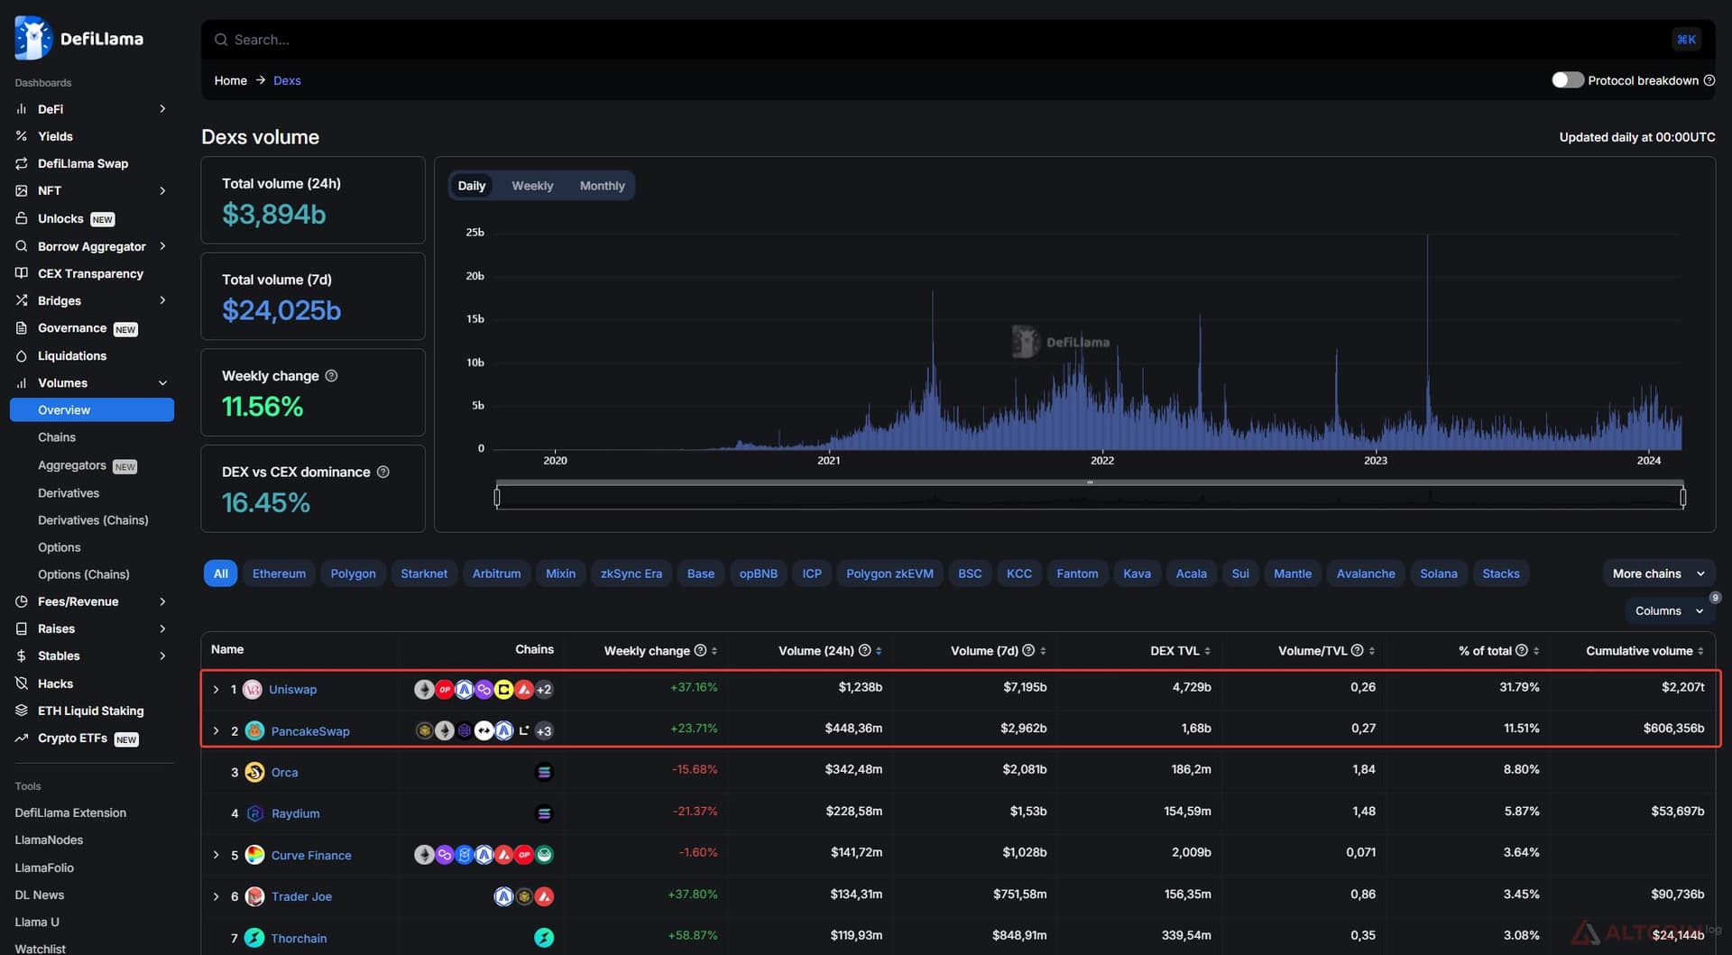
Task: Open Chains under Volumes menu
Action: [x=57, y=437]
